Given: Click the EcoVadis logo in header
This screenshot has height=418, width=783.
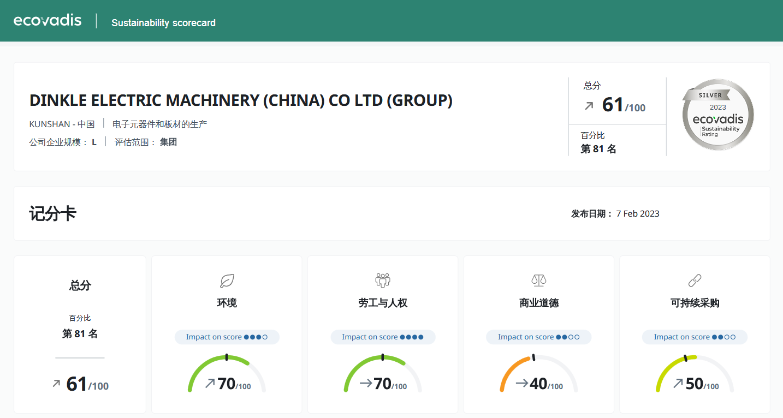Looking at the screenshot, I should point(48,21).
